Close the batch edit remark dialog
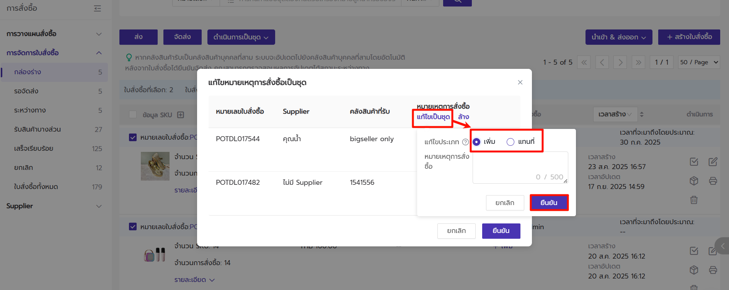Screen dimensions: 729x290 pos(520,82)
